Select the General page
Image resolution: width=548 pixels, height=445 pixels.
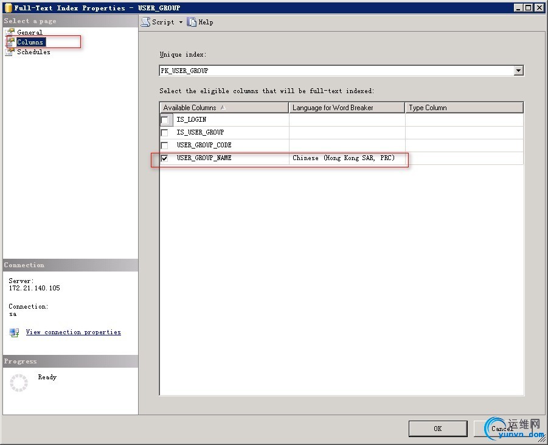pyautogui.click(x=30, y=32)
